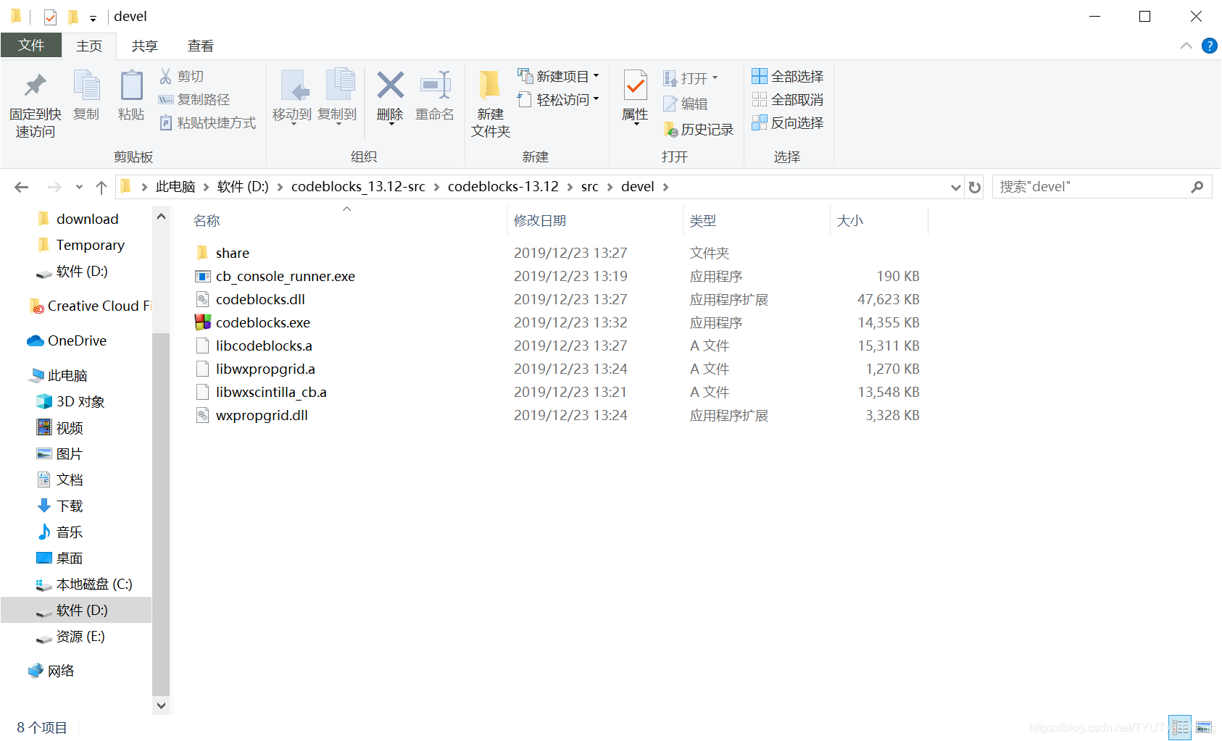This screenshot has width=1222, height=741.
Task: Click the Paste clipboard icon
Action: pos(131,85)
